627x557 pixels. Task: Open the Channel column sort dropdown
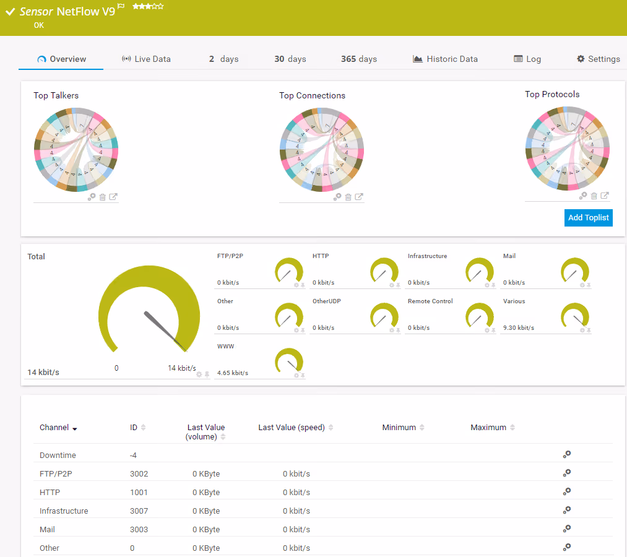point(75,428)
